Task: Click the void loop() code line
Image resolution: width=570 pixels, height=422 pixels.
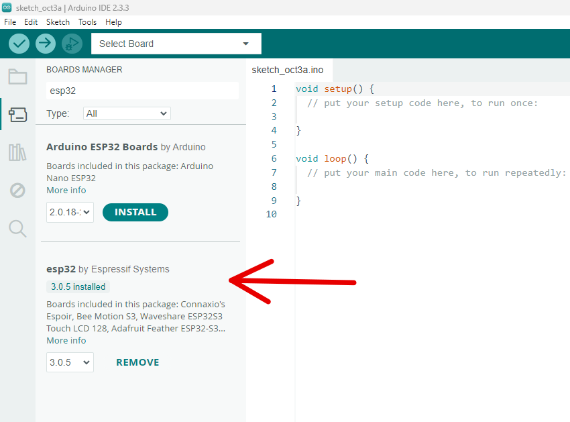Action: (332, 158)
